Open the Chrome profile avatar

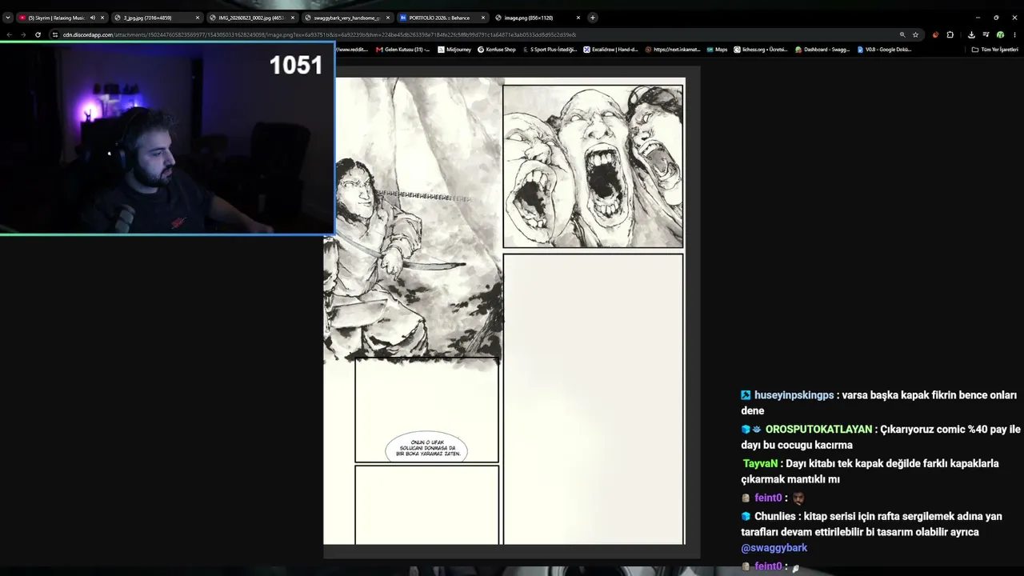point(1001,34)
